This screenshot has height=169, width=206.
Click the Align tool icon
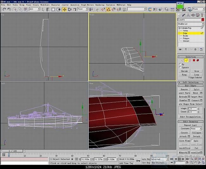coord(160,9)
